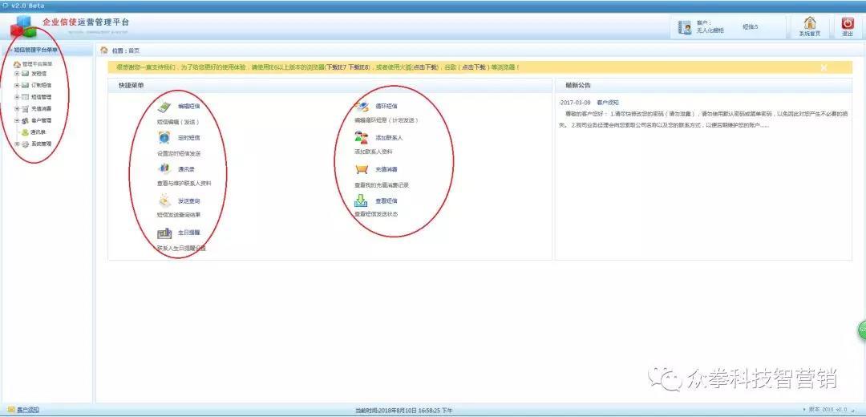Click the 查看短信 green download icon
This screenshot has height=417, width=866.
pyautogui.click(x=361, y=200)
